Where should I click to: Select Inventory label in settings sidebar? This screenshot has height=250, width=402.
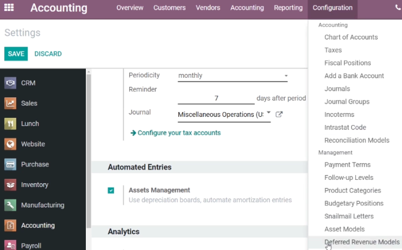coord(35,185)
